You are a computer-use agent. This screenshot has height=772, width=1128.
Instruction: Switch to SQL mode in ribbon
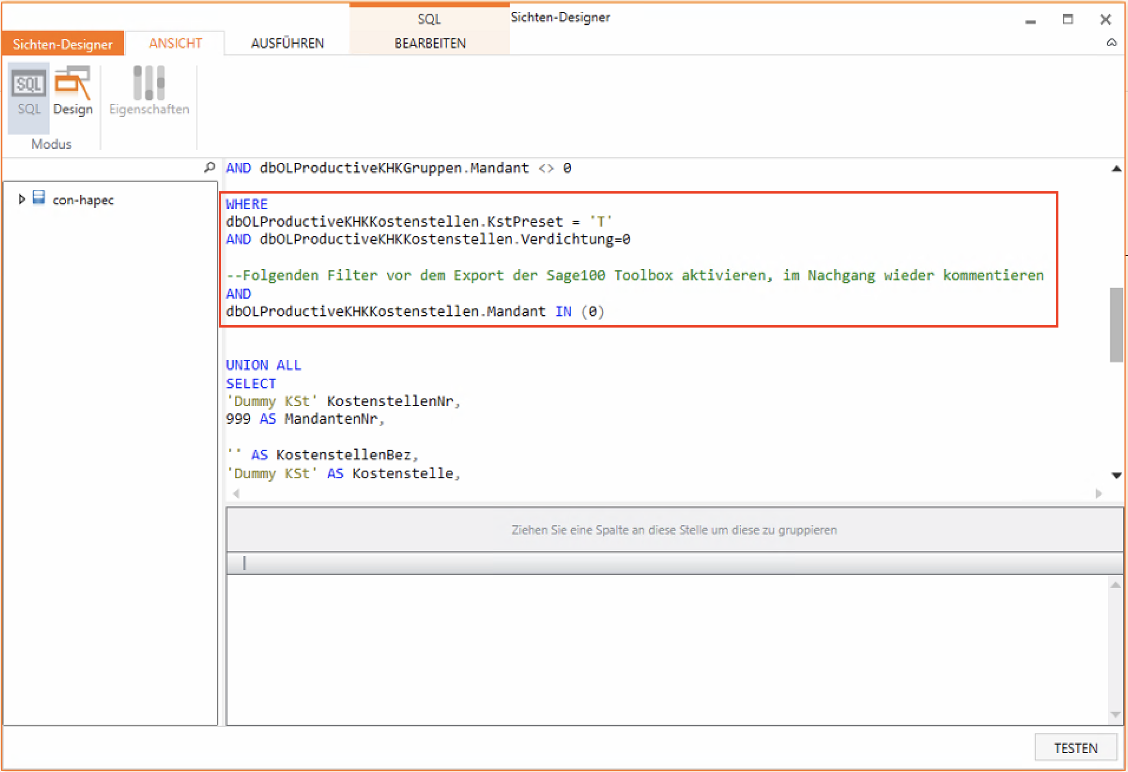(x=29, y=92)
